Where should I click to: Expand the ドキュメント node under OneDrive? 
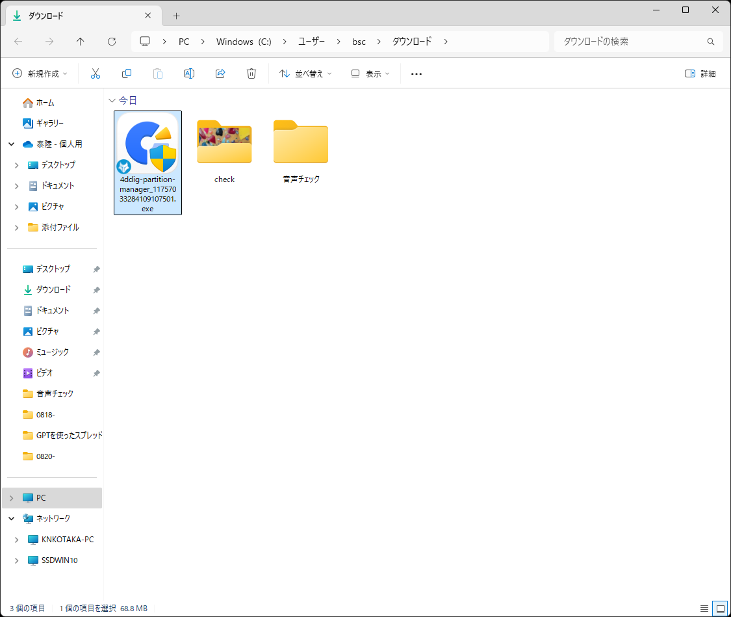(17, 186)
